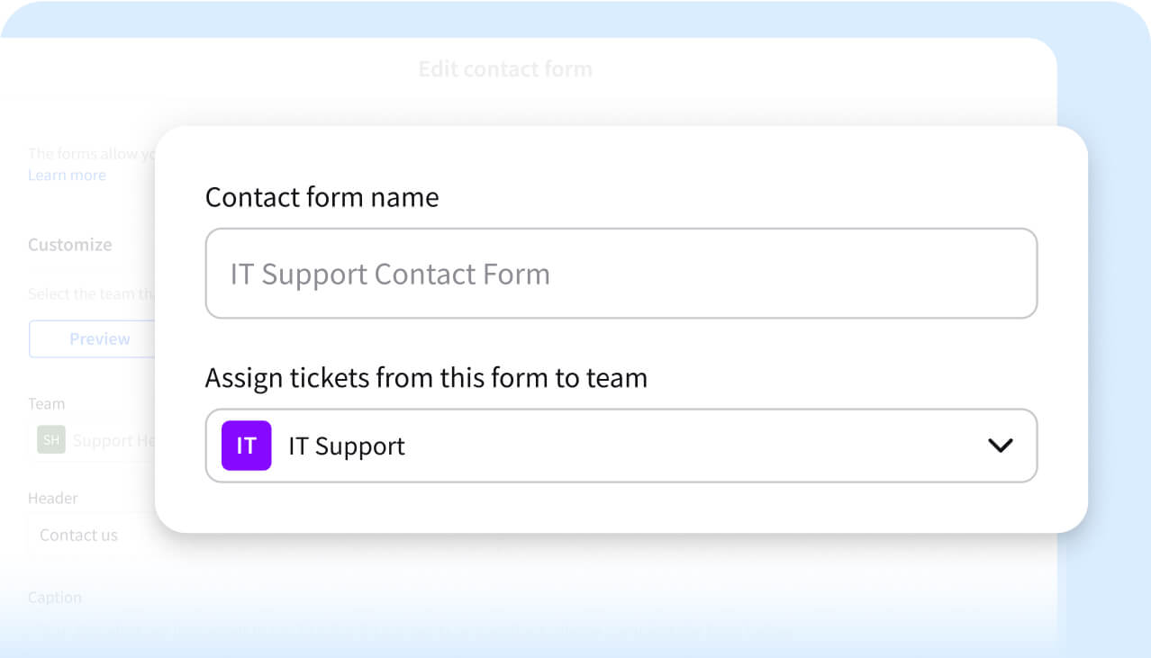Click the Learn more link
This screenshot has width=1151, height=658.
click(x=67, y=175)
